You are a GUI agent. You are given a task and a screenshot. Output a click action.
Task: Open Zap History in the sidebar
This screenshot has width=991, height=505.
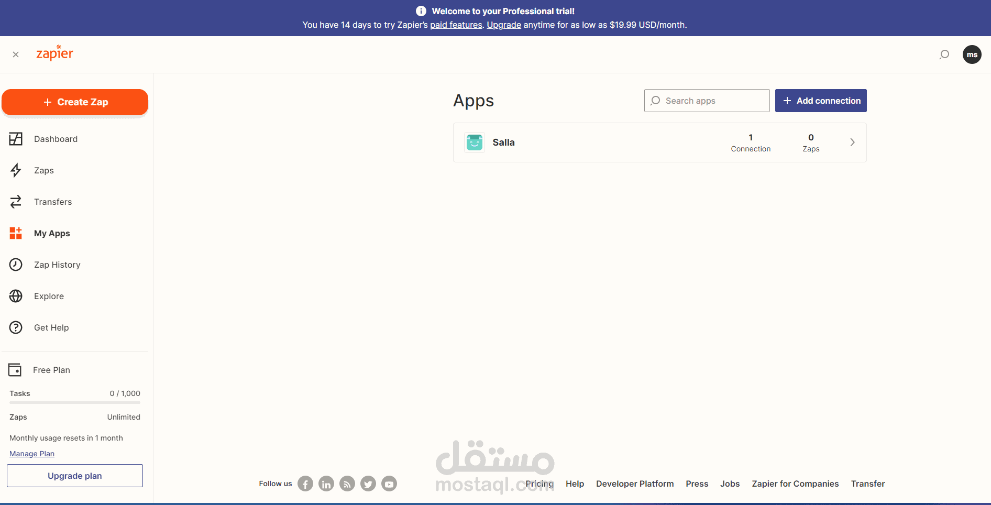tap(57, 265)
